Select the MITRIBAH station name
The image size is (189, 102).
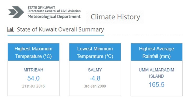pos(33,70)
